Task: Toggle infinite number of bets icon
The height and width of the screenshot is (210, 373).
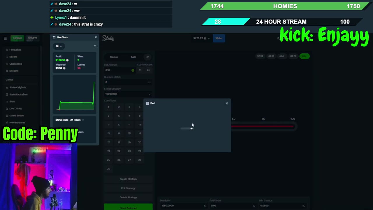Action: tap(149, 82)
